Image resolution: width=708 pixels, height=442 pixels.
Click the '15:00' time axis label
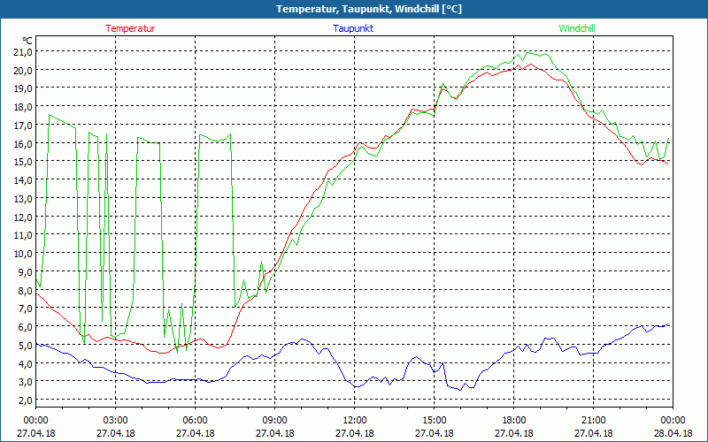pos(434,421)
